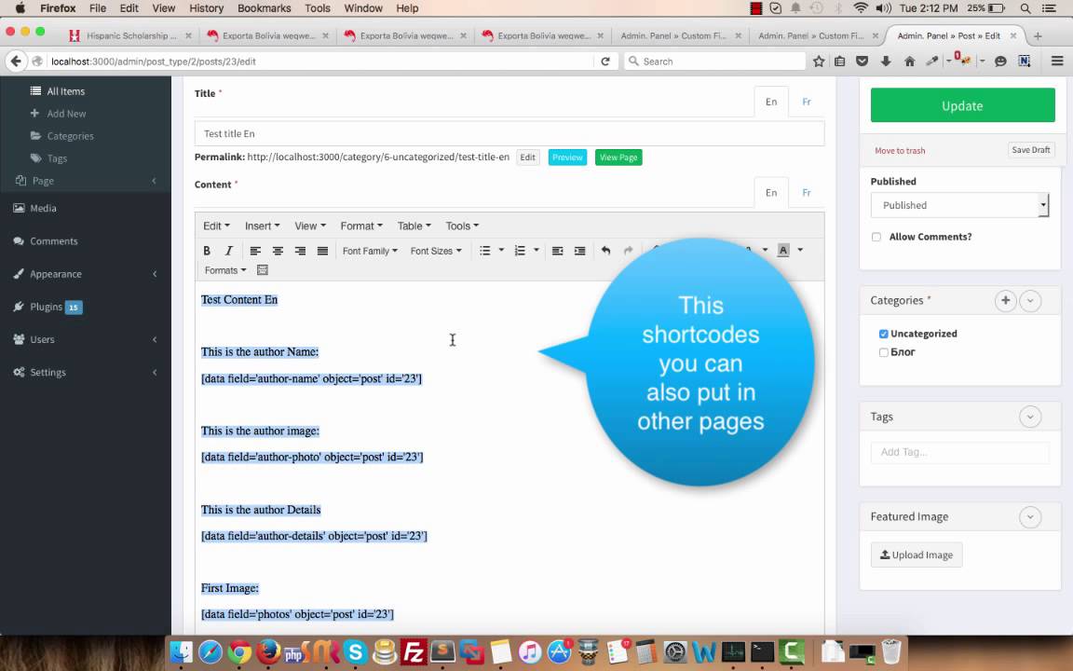The image size is (1073, 671).
Task: Click the Preview button
Action: tap(567, 157)
